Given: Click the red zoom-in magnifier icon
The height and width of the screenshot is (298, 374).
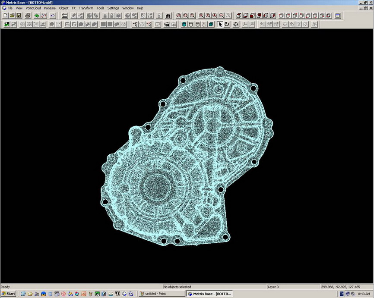Looking at the screenshot, I should [x=215, y=16].
